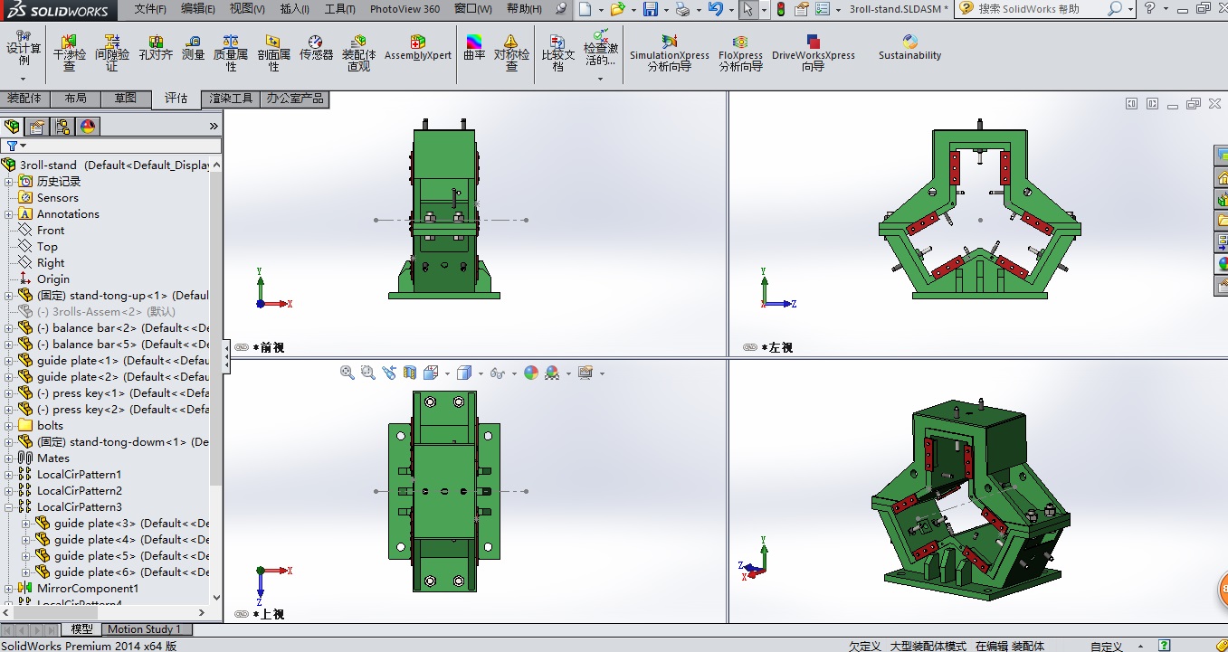The image size is (1228, 652).
Task: Open Edit Appearance color ball icon
Action: point(531,373)
